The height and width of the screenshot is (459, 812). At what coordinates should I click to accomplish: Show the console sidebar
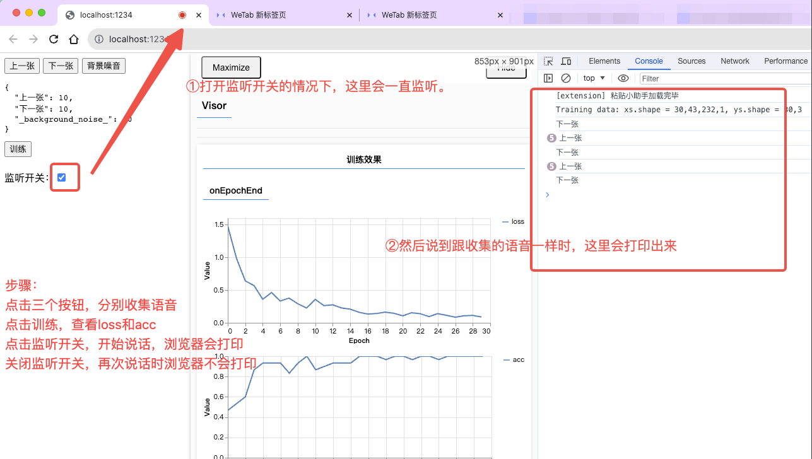click(548, 78)
